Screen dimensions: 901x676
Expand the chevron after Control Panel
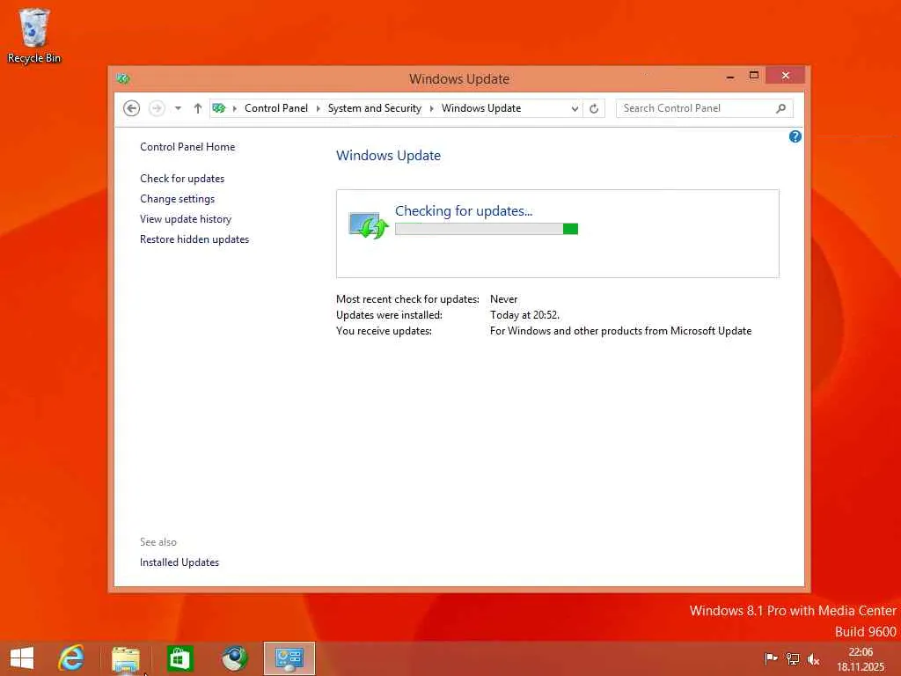(x=318, y=108)
